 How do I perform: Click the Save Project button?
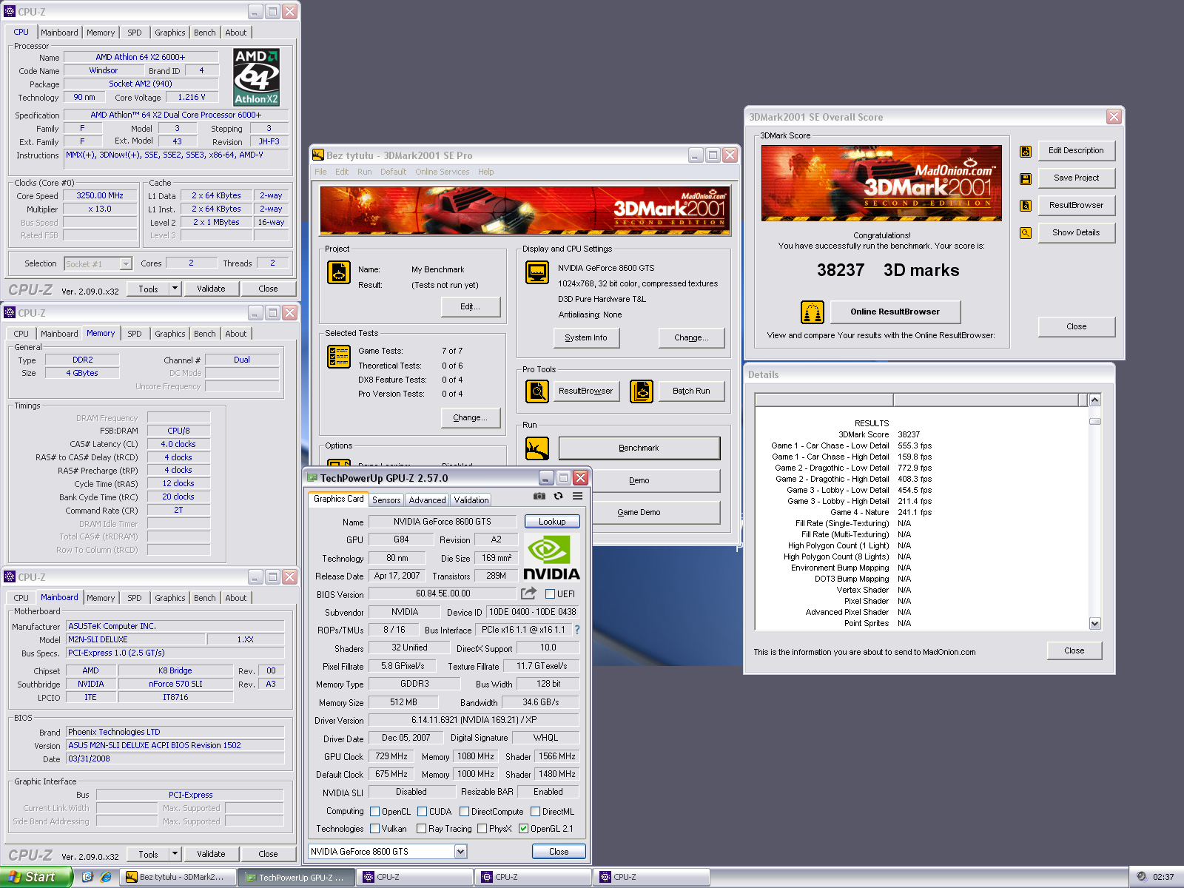1076,178
